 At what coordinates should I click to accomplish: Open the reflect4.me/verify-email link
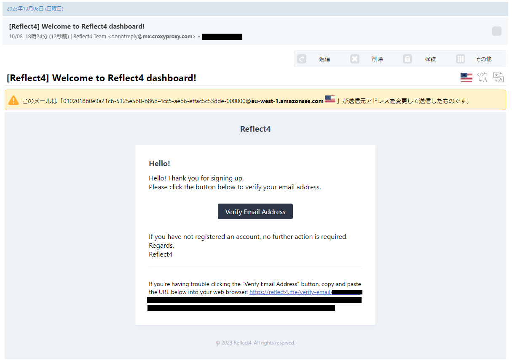[x=290, y=292]
